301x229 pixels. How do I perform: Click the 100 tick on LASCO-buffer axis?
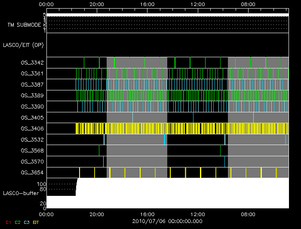[x=42, y=184]
